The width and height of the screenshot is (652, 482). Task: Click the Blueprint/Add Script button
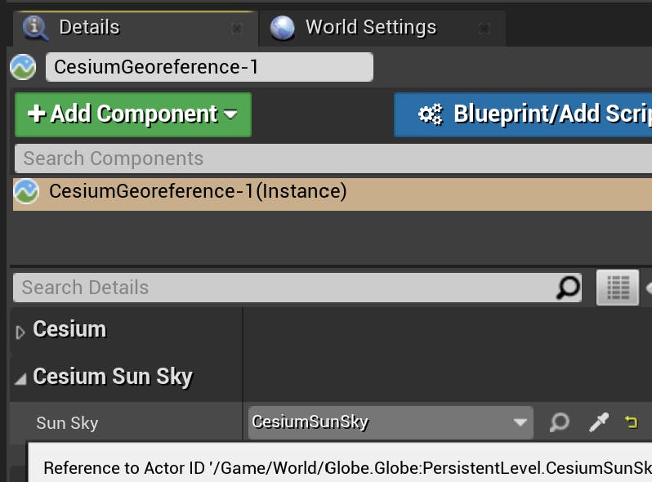[523, 114]
